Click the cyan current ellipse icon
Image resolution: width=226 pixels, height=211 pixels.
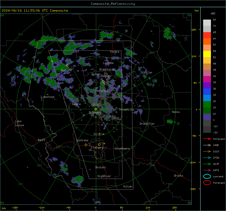click(207, 176)
